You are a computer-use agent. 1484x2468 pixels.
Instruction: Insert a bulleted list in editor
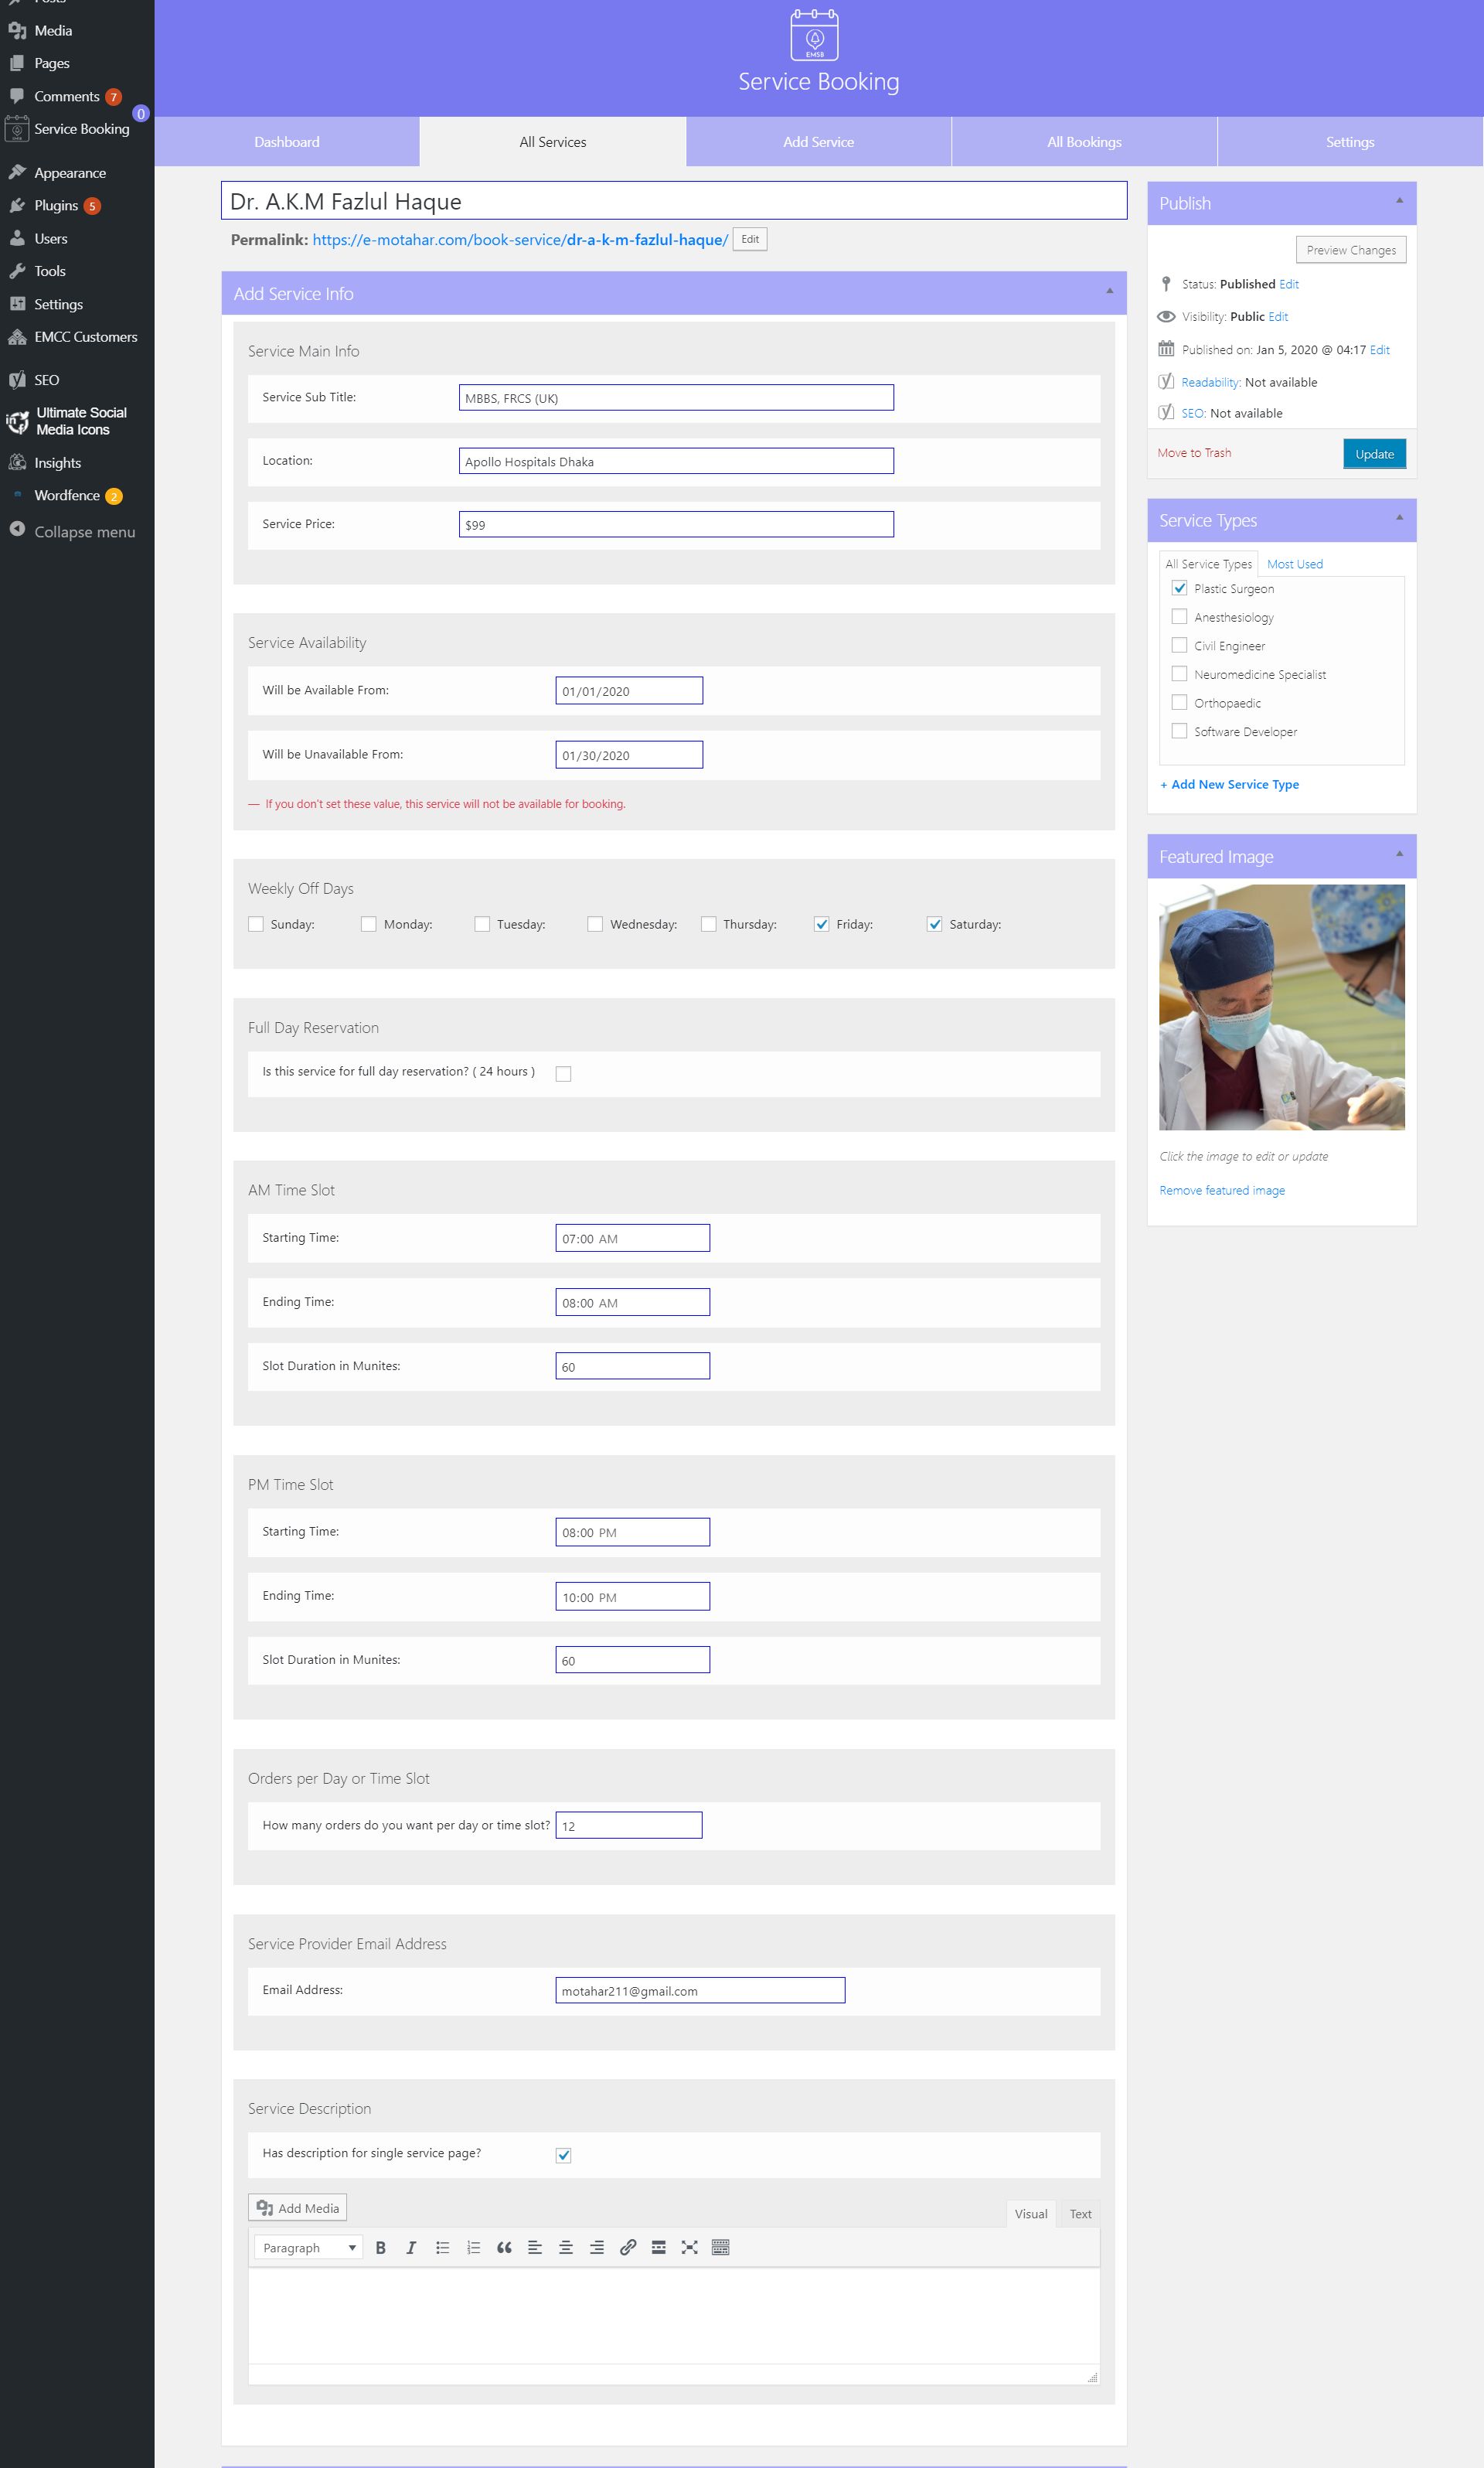pyautogui.click(x=442, y=2247)
